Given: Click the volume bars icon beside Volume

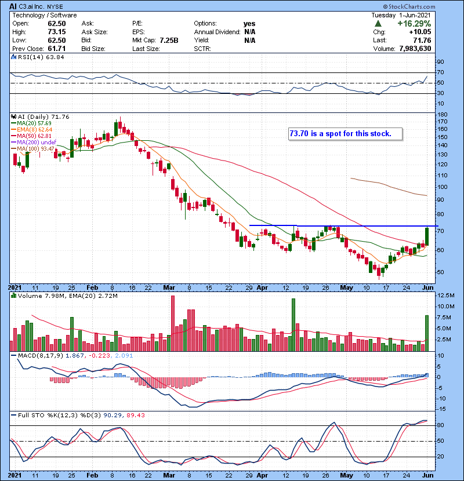Looking at the screenshot, I should coord(13,296).
